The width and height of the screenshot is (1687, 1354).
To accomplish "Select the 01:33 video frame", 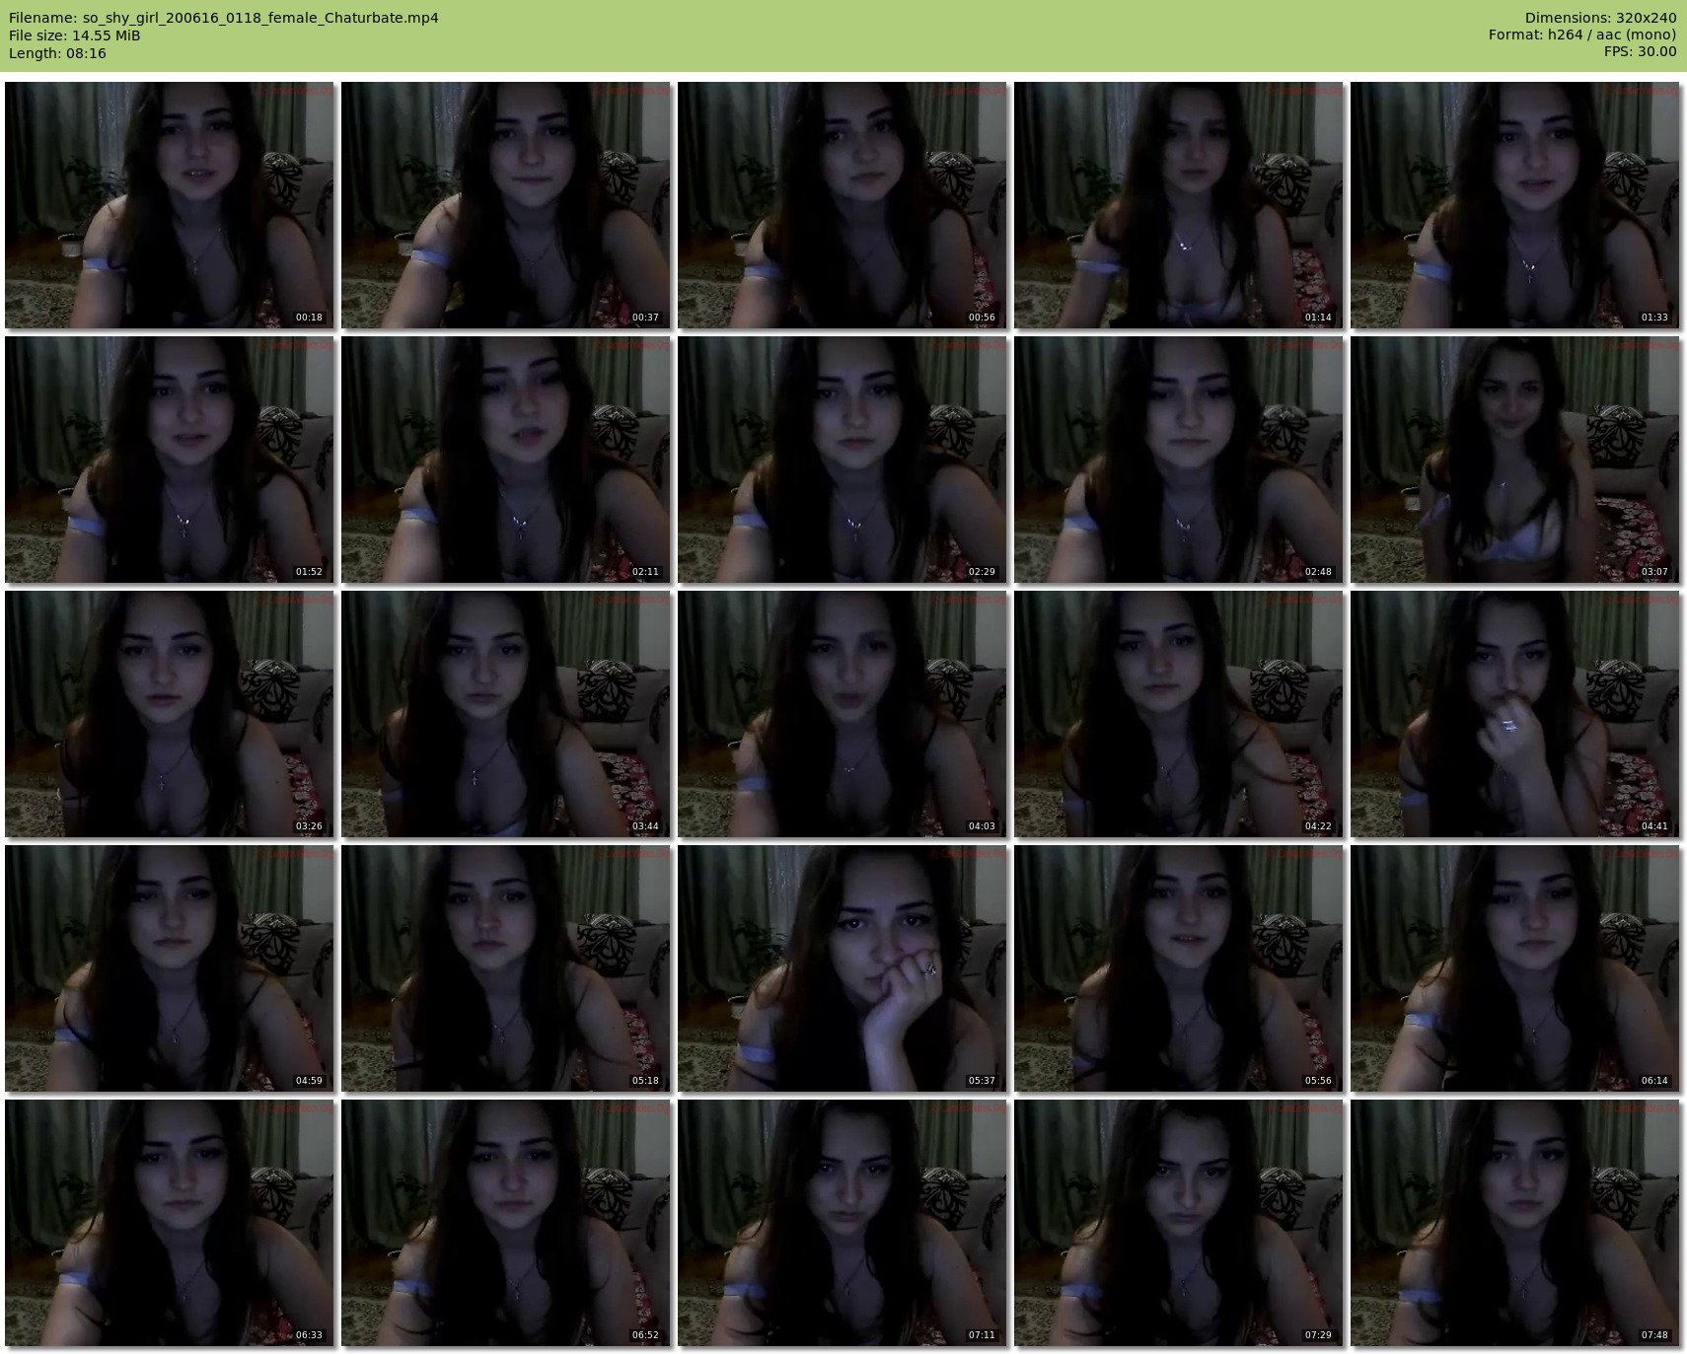I will click(x=1515, y=205).
